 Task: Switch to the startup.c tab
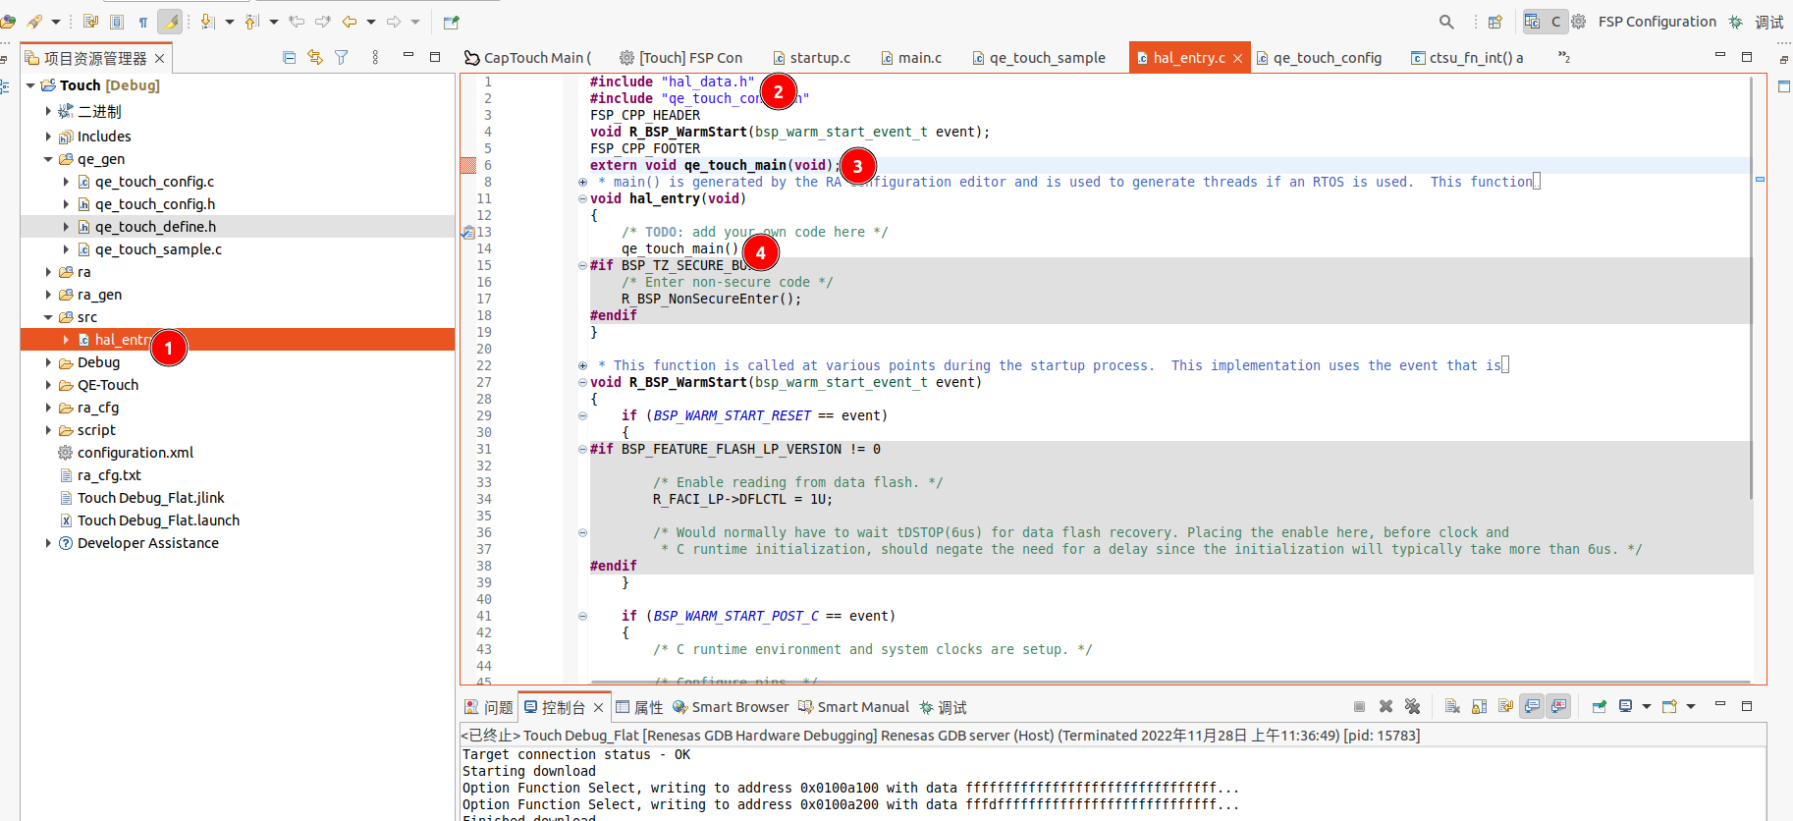(x=811, y=58)
